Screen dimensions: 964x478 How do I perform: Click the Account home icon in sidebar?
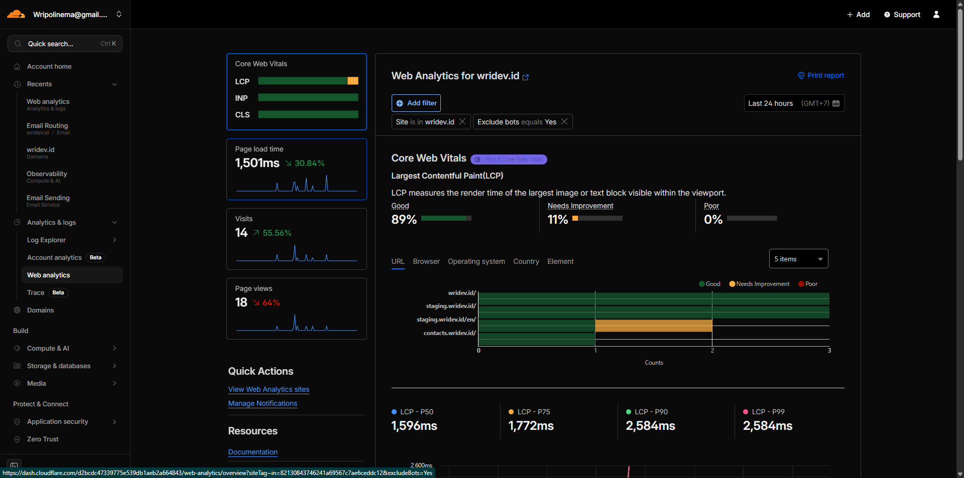pos(17,67)
